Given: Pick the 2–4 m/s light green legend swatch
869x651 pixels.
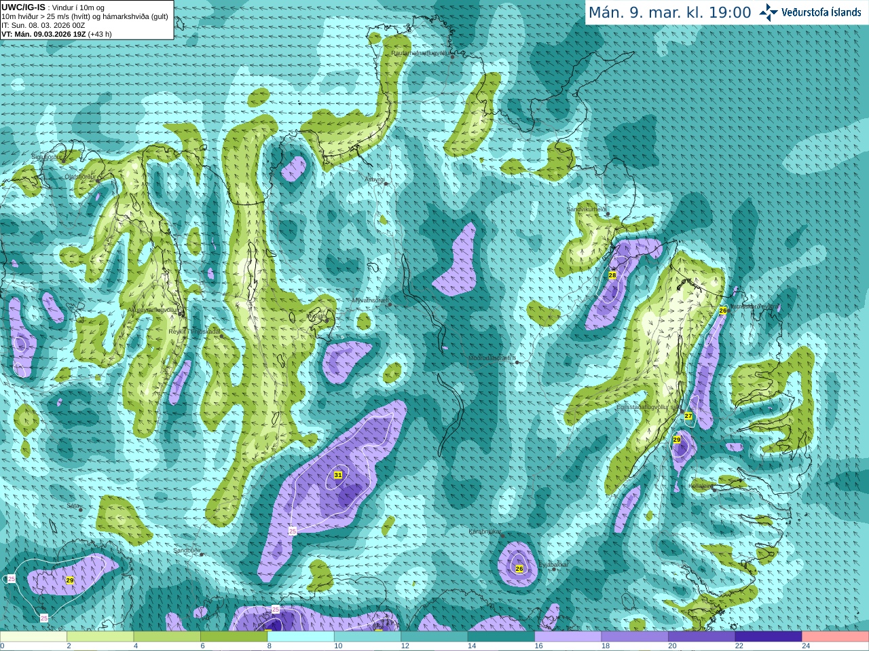Looking at the screenshot, I should [100, 637].
